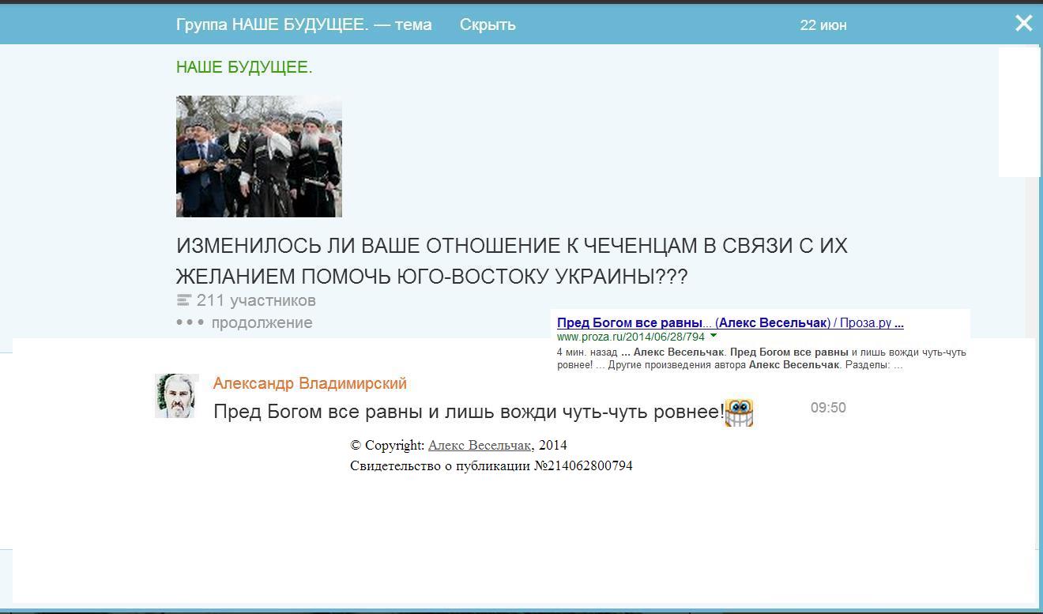Close the topic overlay with X
Image resolution: width=1043 pixels, height=614 pixels.
pyautogui.click(x=1023, y=24)
